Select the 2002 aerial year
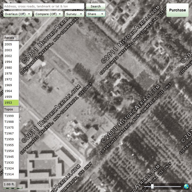The image size is (192, 192). click(11, 56)
